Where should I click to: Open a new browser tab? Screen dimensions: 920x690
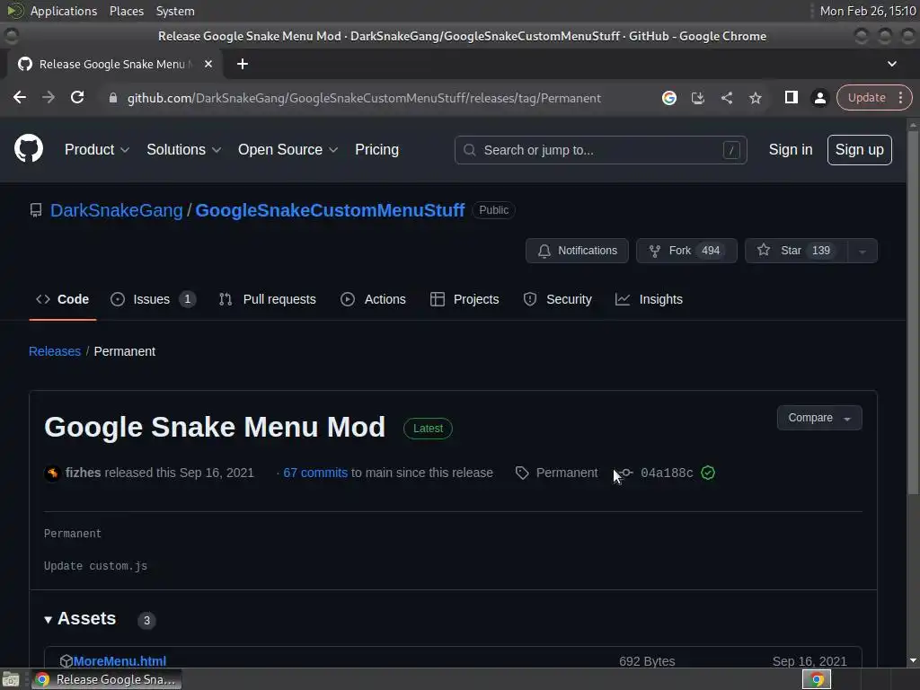[x=243, y=64]
